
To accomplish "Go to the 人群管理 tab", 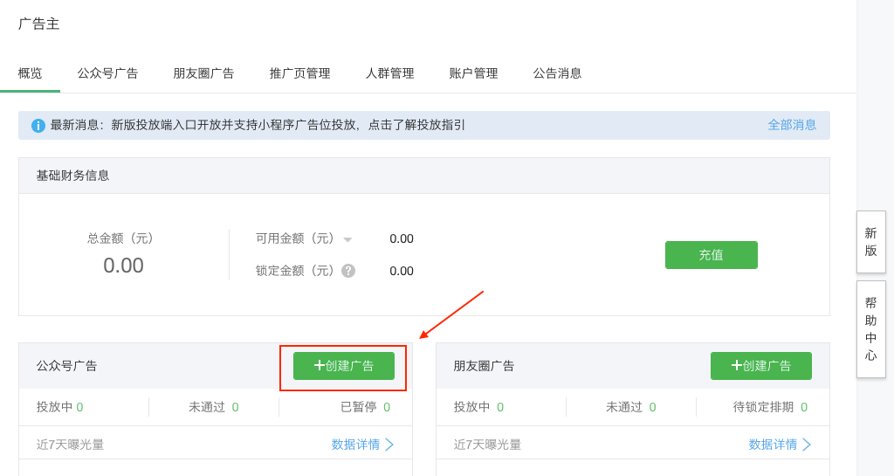I will point(389,73).
